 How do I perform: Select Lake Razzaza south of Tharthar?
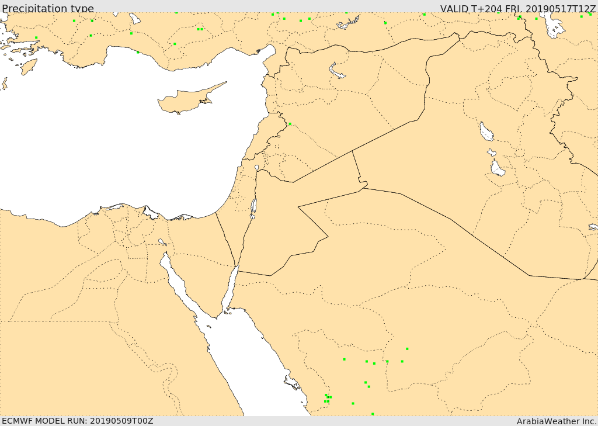pos(497,168)
